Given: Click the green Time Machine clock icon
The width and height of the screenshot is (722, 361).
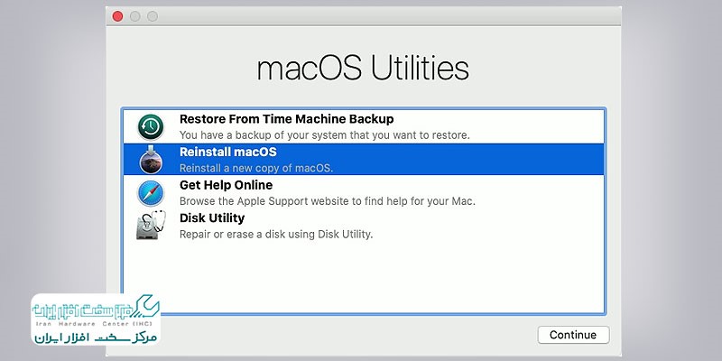Looking at the screenshot, I should coord(151,127).
